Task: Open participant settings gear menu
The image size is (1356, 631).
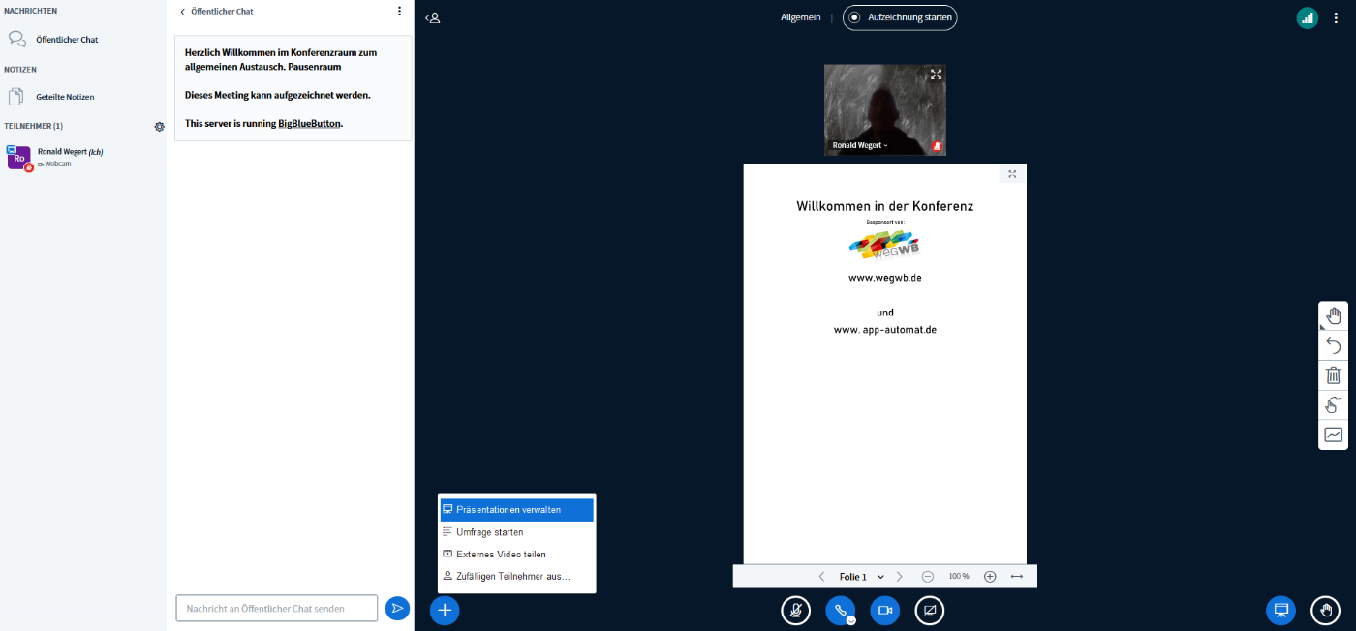Action: 159,126
